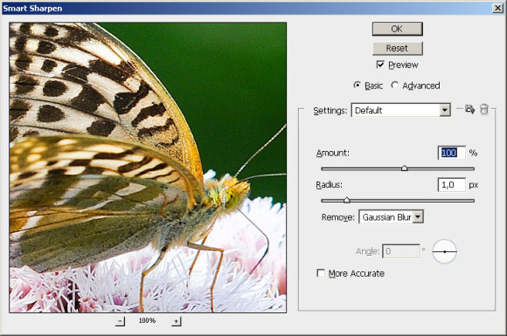507x336 pixels.
Task: Click the Radius slider handle
Action: (x=347, y=200)
